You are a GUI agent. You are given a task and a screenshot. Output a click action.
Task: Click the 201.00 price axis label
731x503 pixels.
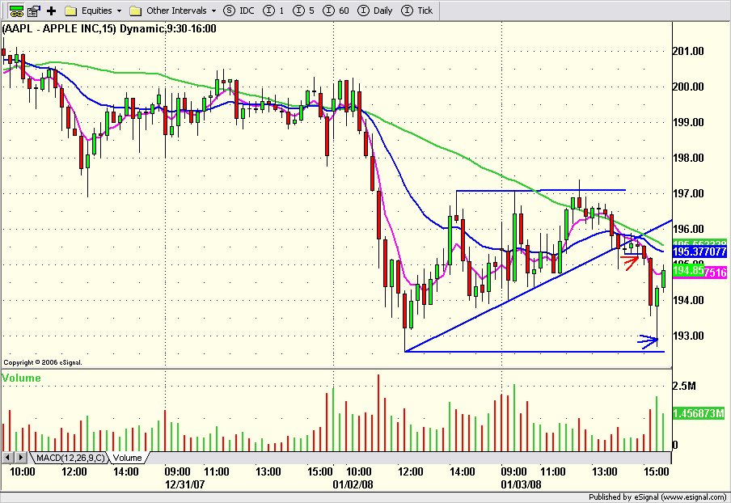(x=689, y=51)
